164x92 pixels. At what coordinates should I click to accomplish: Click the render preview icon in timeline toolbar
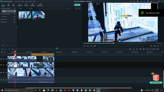[130, 49]
